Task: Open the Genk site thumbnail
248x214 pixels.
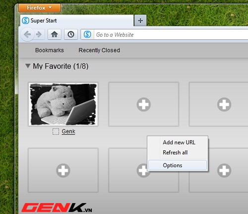Action: (x=63, y=104)
